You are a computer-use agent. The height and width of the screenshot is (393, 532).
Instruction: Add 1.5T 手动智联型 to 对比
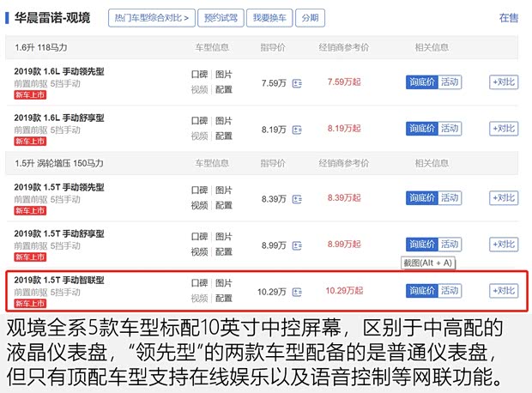coord(504,291)
